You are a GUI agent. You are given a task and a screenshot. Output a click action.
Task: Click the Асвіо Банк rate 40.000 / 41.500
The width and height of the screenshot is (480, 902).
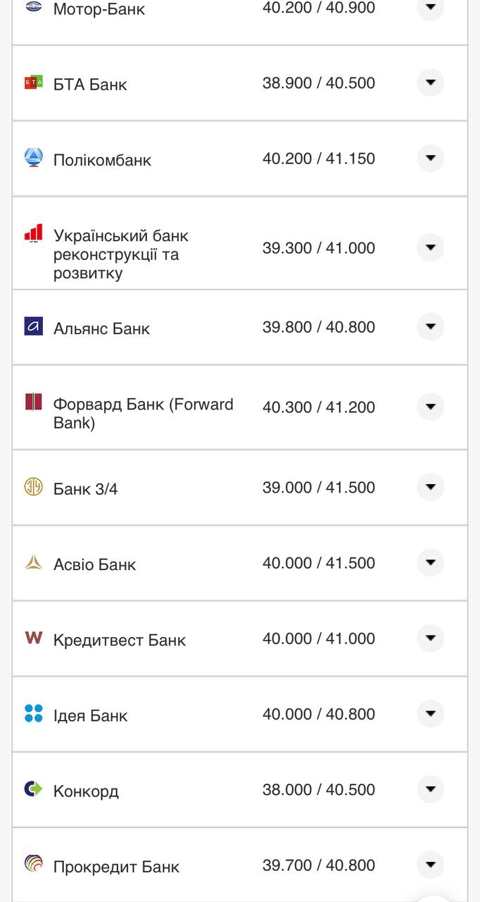[x=319, y=563]
